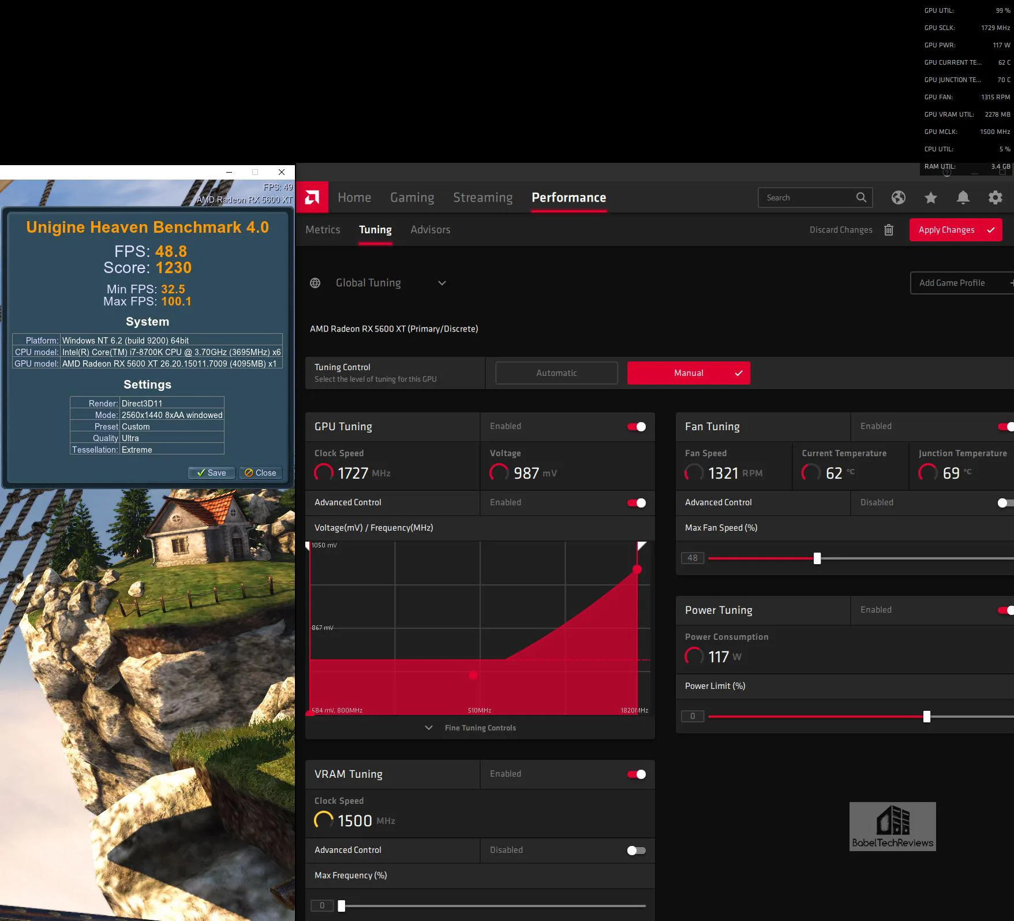This screenshot has height=921, width=1014.
Task: Toggle Fan Advanced Control switch
Action: (x=1005, y=503)
